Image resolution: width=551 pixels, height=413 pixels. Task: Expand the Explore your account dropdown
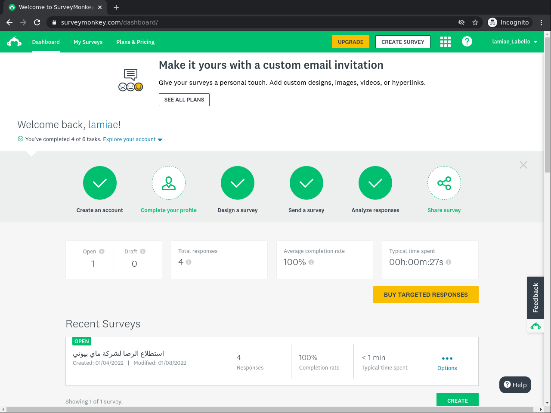pyautogui.click(x=133, y=139)
